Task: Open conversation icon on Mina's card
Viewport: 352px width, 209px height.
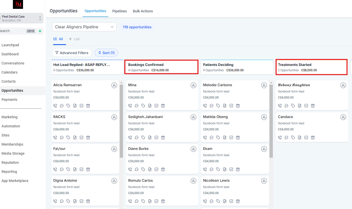Action: [x=137, y=106]
